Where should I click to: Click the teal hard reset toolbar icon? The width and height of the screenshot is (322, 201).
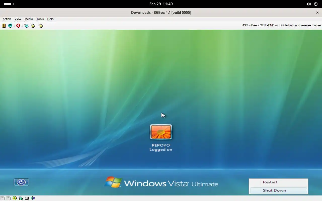pyautogui.click(x=10, y=26)
